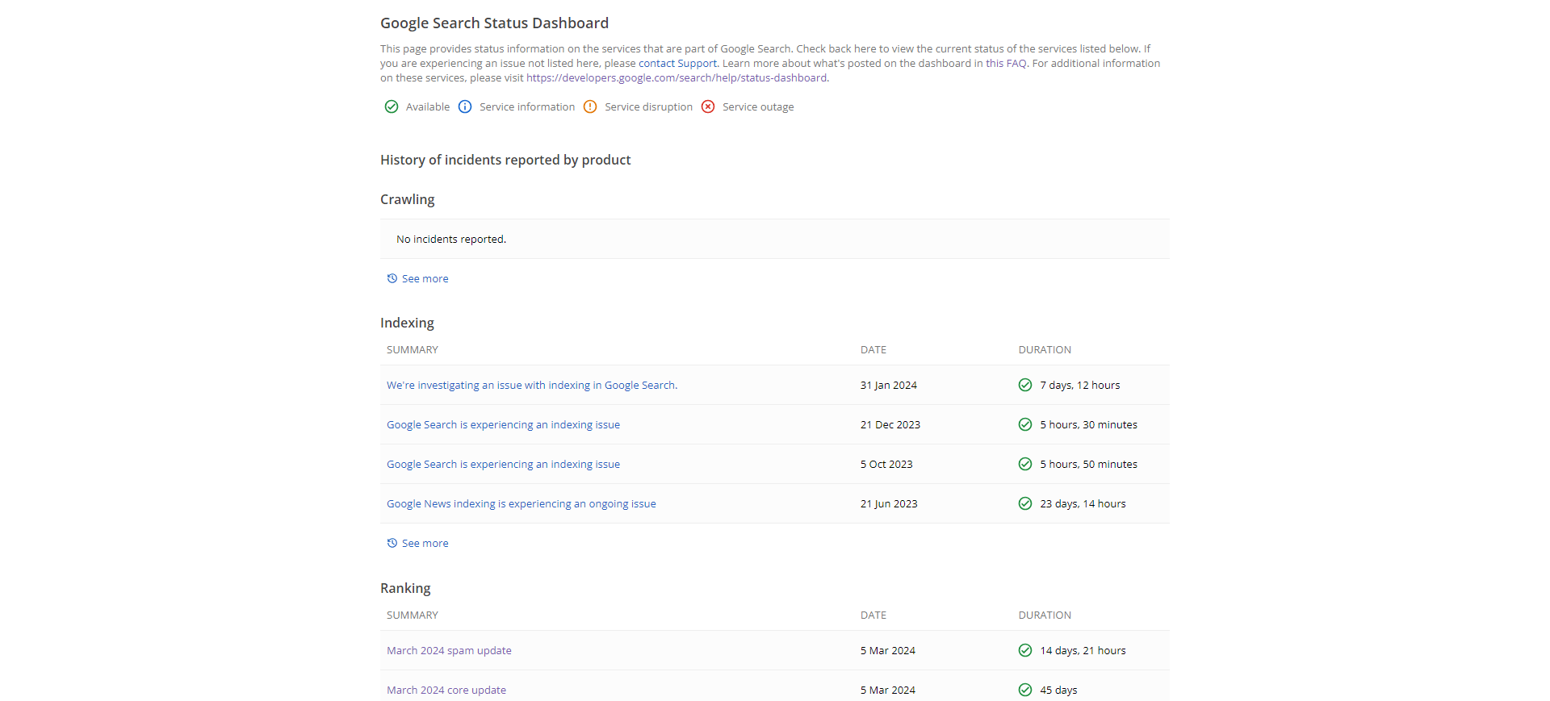Click the green Available legend icon
The image size is (1550, 701).
(x=392, y=106)
